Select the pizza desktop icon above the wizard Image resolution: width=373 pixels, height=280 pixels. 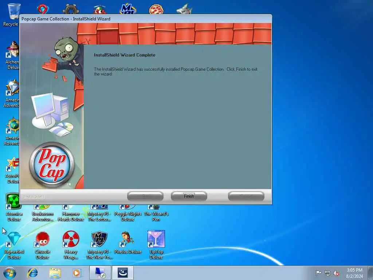[x=156, y=9]
